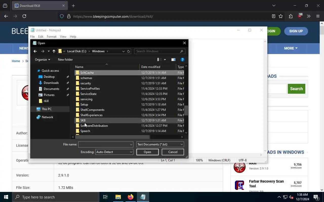Open the Notepad Format menu
324x202 pixels.
52,37
